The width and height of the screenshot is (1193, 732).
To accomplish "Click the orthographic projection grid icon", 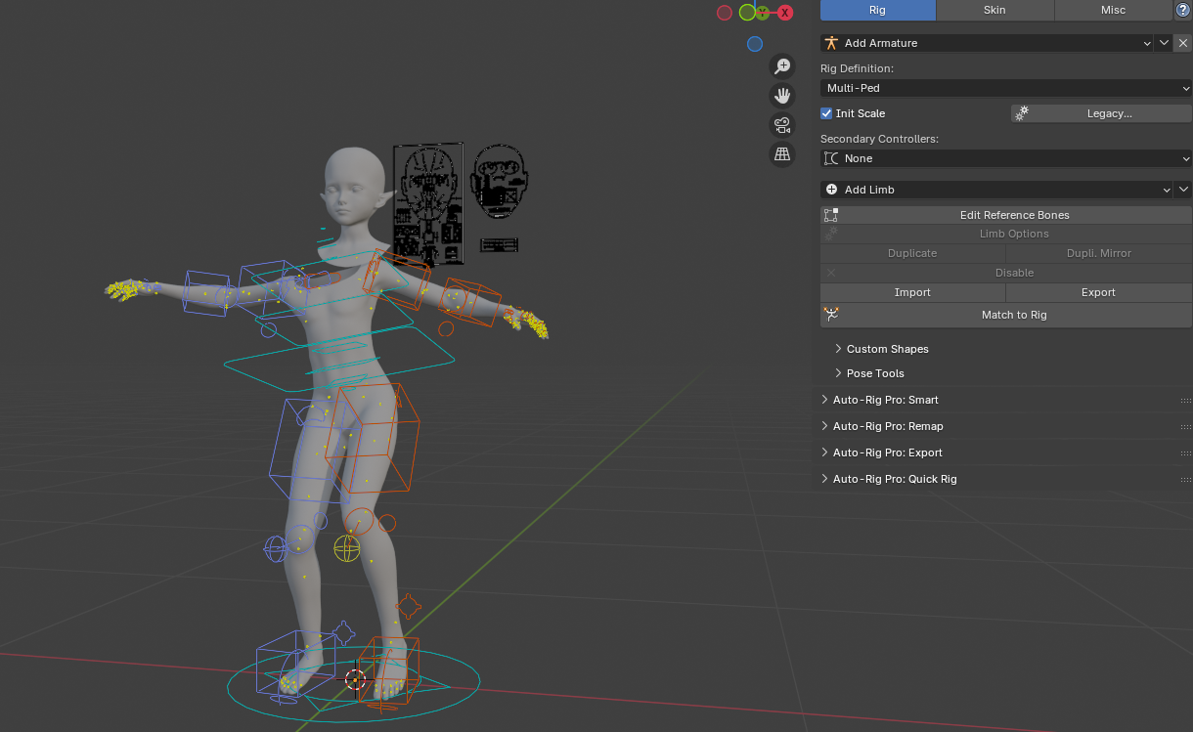I will (x=781, y=154).
